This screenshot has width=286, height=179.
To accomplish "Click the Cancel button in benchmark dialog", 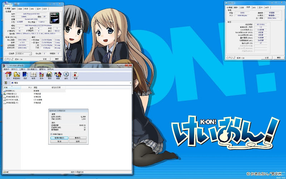I will coord(59,141).
